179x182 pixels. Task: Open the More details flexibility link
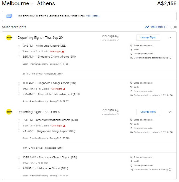coord(93,16)
